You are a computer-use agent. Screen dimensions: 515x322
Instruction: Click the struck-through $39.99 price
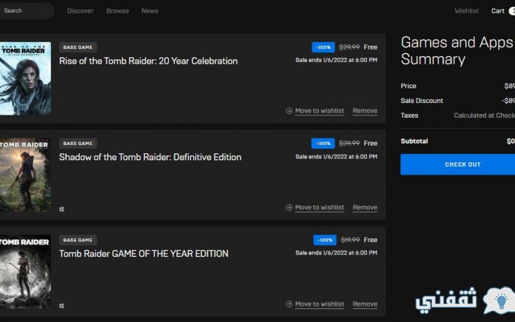tap(349, 143)
